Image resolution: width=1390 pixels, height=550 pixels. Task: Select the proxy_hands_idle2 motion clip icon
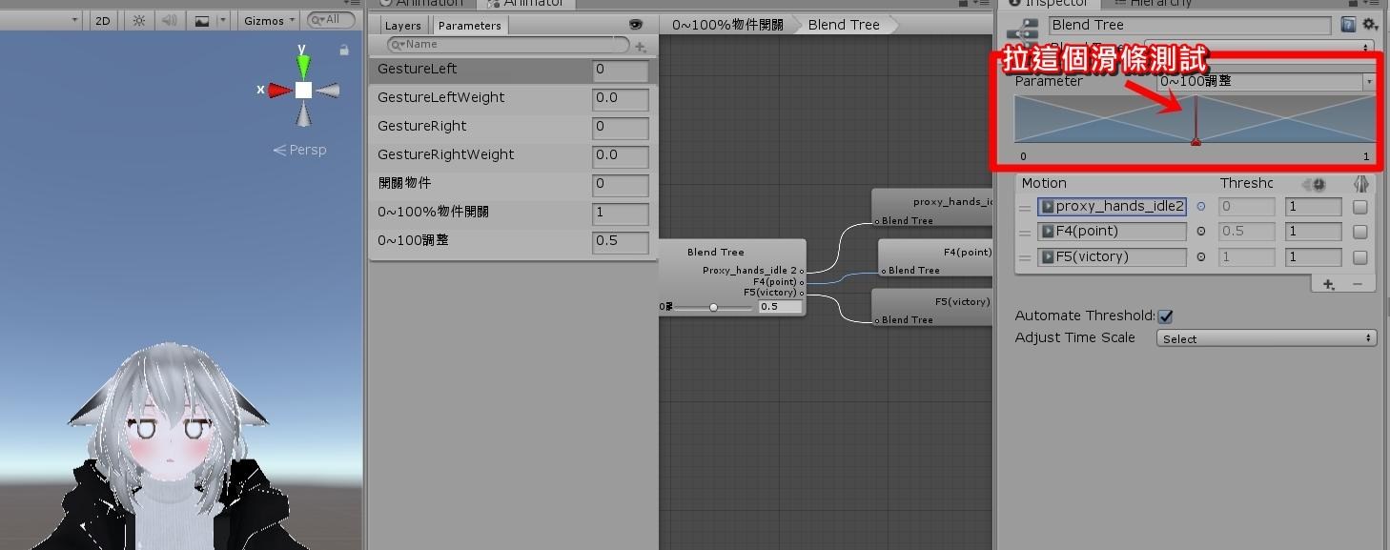click(x=1046, y=206)
